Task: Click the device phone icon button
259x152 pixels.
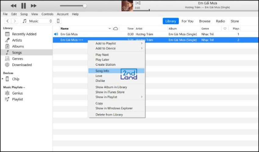Action: coord(58,21)
